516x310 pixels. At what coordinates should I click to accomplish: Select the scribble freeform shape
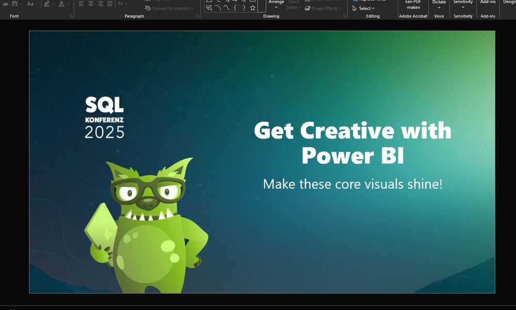(209, 8)
